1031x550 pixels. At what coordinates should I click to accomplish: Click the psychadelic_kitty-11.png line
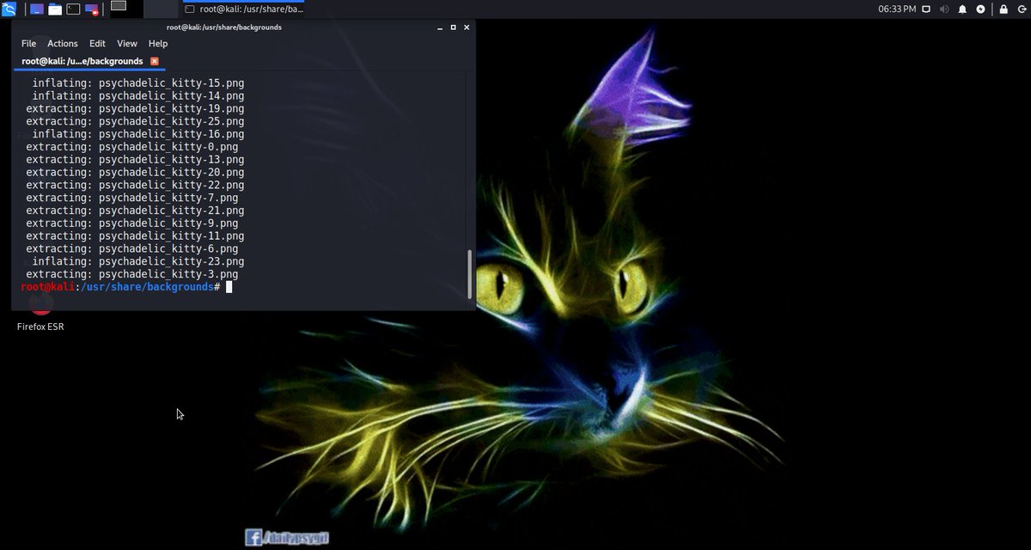135,235
